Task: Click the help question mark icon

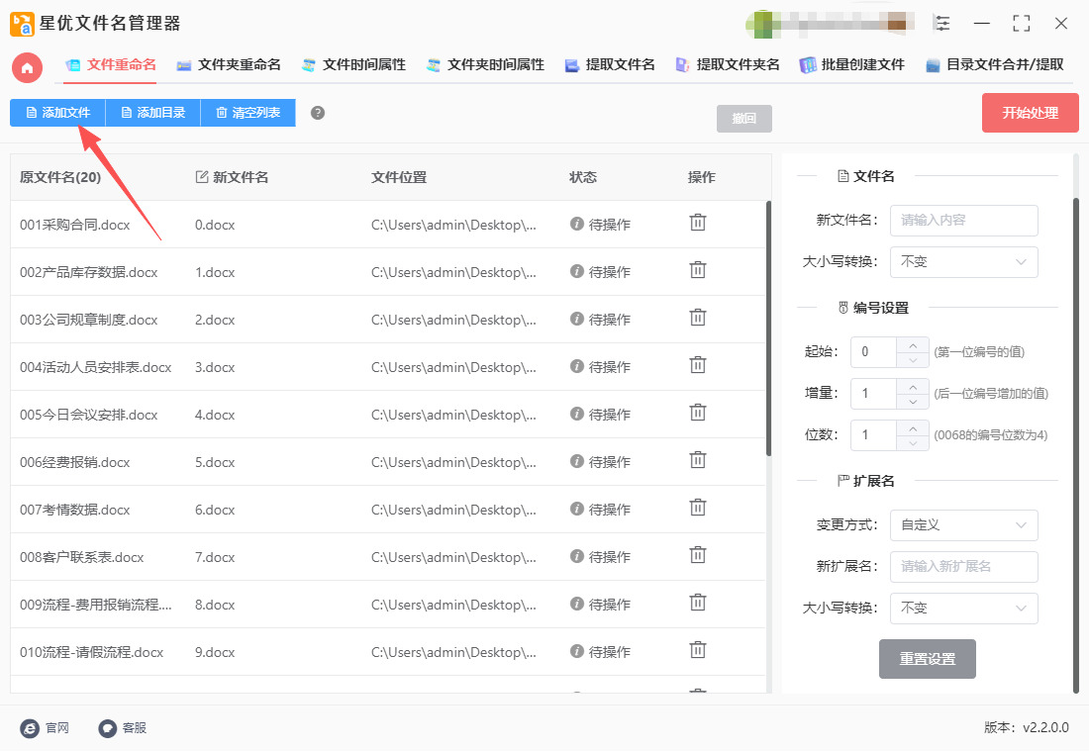Action: tap(318, 113)
